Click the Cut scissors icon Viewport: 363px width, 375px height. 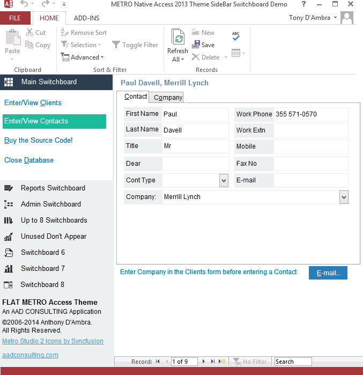pos(29,32)
